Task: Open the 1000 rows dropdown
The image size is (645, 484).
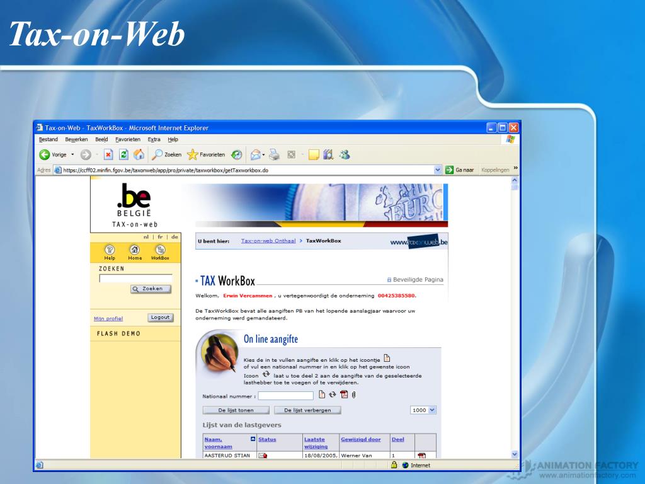Action: [432, 410]
